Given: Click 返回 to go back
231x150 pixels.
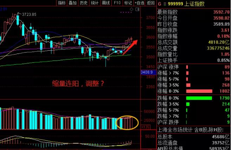Looking at the screenshot, I should pos(150,3).
